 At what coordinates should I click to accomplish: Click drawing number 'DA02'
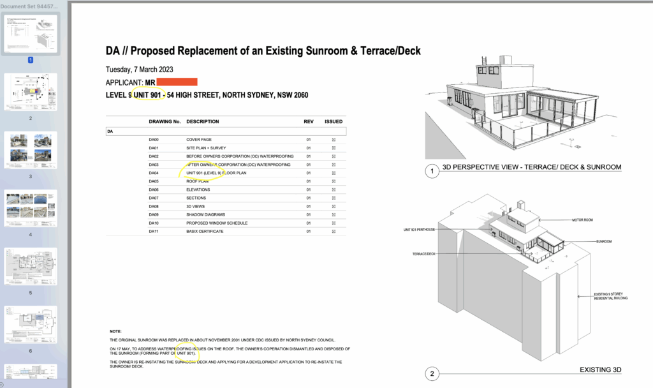[154, 156]
